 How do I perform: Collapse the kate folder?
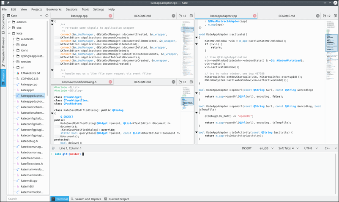9,33
